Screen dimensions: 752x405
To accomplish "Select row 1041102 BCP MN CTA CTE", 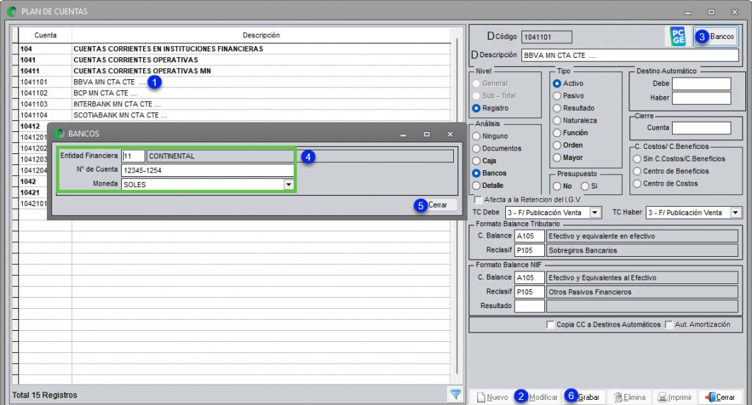I will click(234, 93).
